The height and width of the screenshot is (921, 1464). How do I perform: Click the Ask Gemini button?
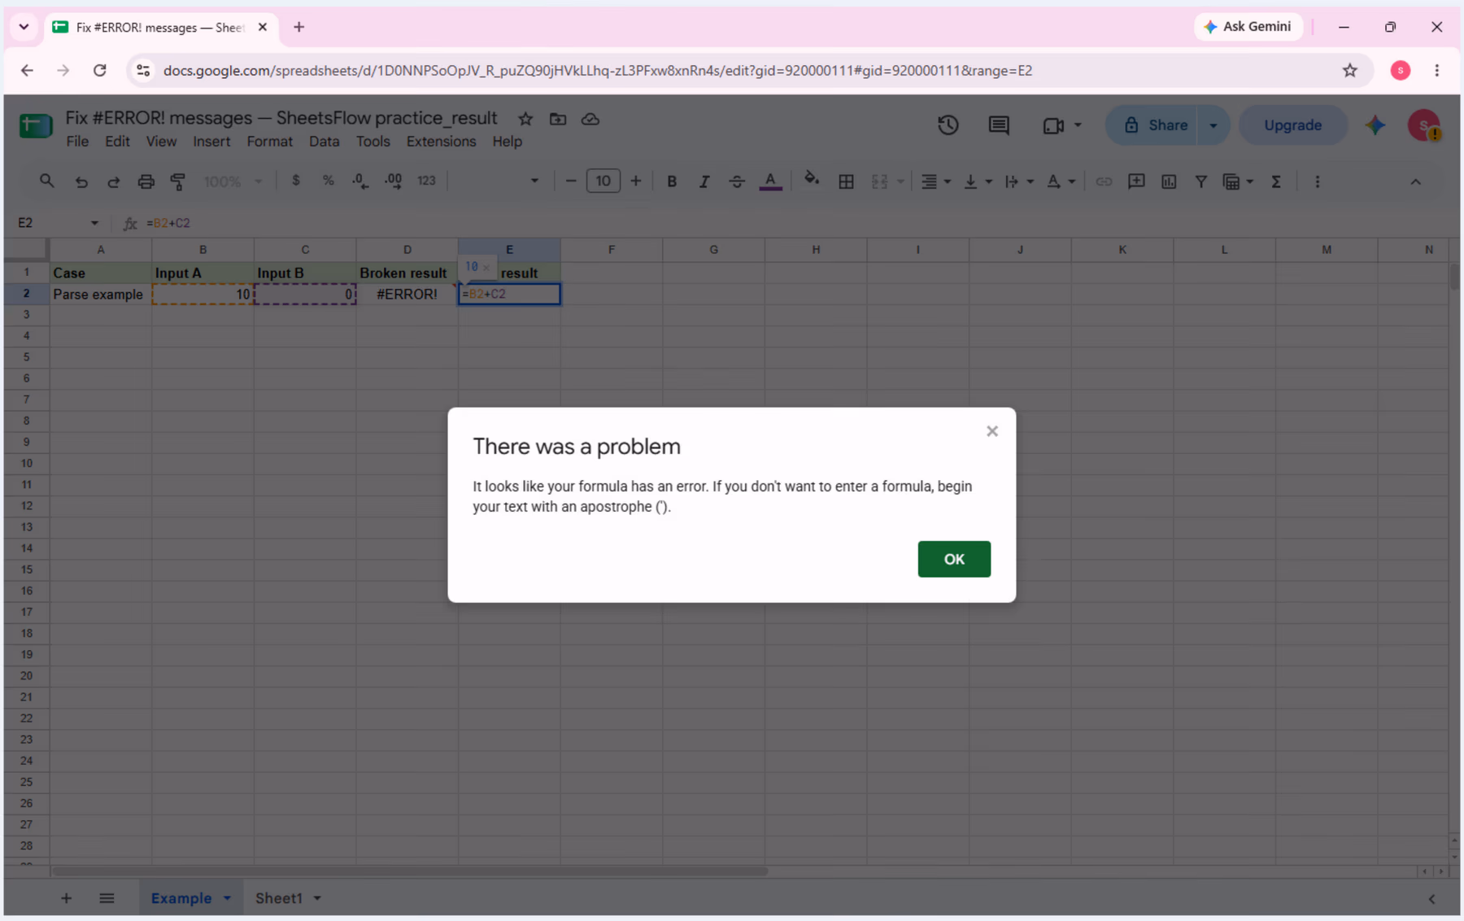1248,27
